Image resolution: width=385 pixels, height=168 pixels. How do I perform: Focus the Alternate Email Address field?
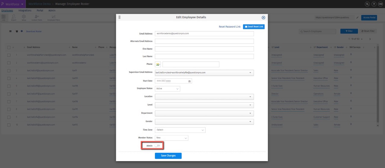click(x=204, y=41)
